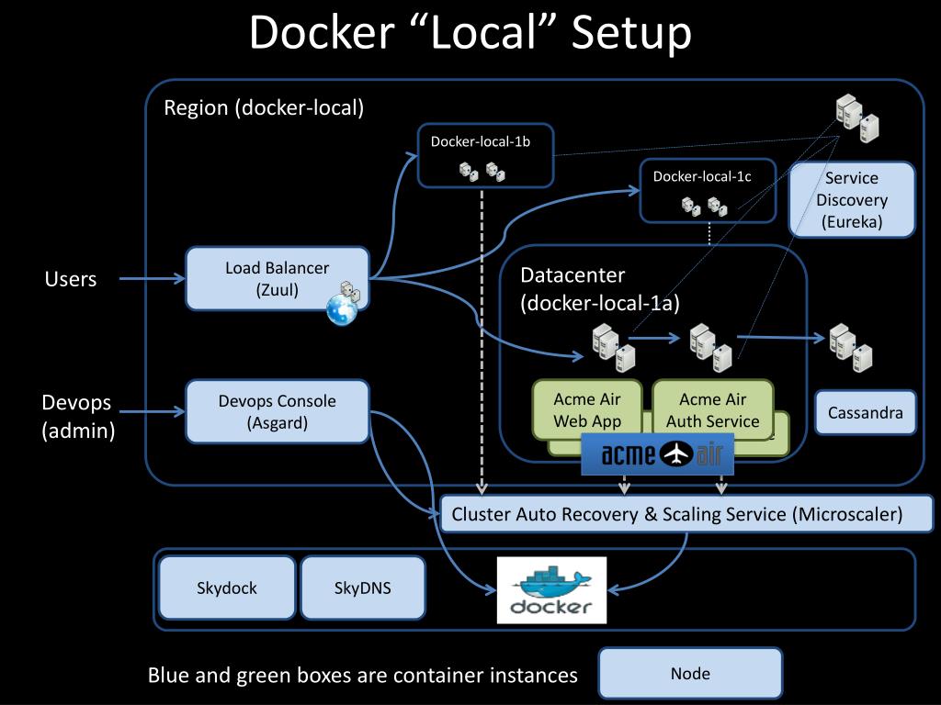Viewport: 941px width, 705px height.
Task: Click the Docker whale logo
Action: pyautogui.click(x=551, y=590)
